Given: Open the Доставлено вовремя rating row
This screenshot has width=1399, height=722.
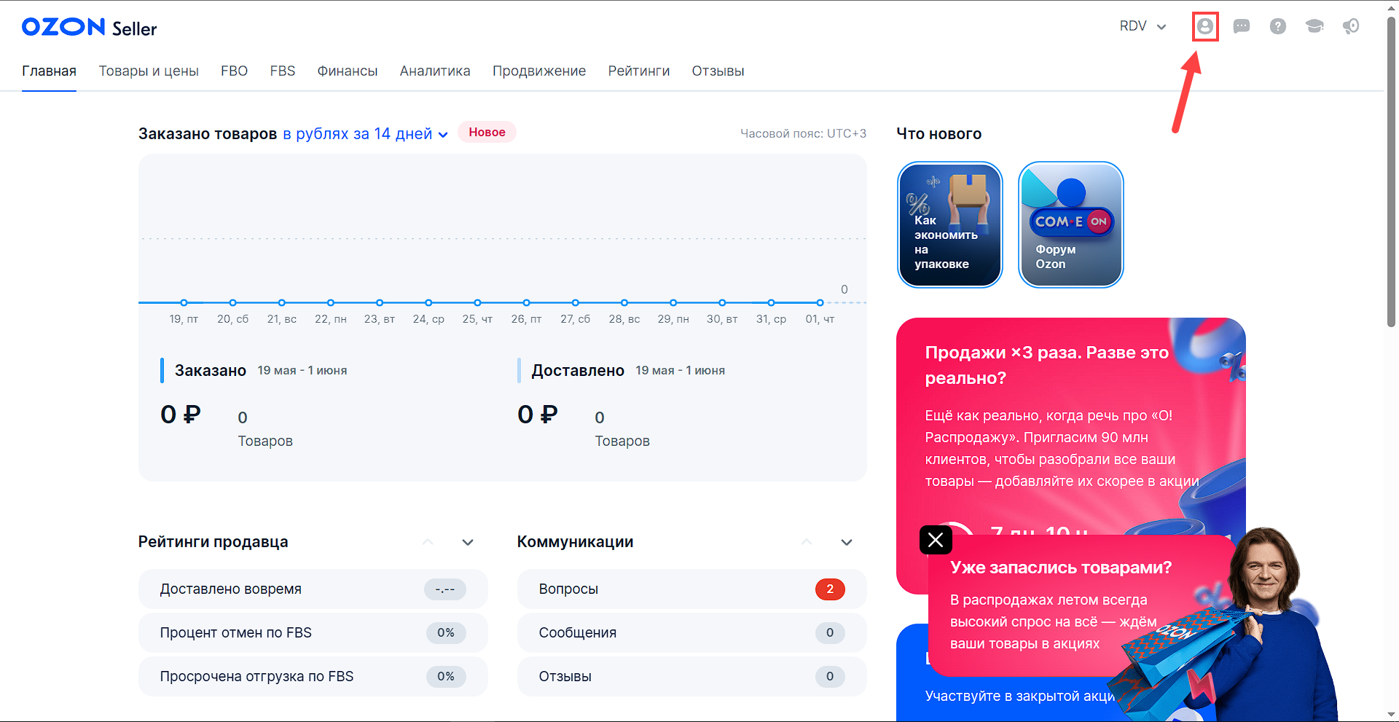Looking at the screenshot, I should click(x=313, y=589).
